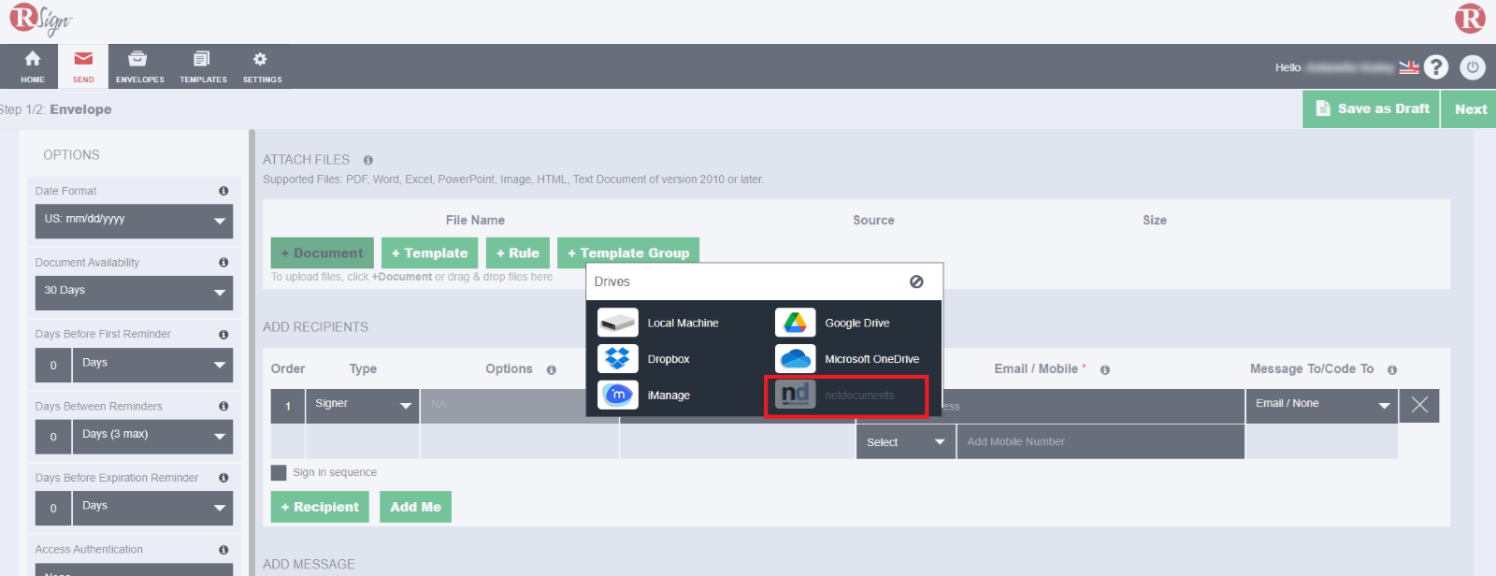Remove recipient row with X icon
The image size is (1496, 576).
pyautogui.click(x=1419, y=405)
